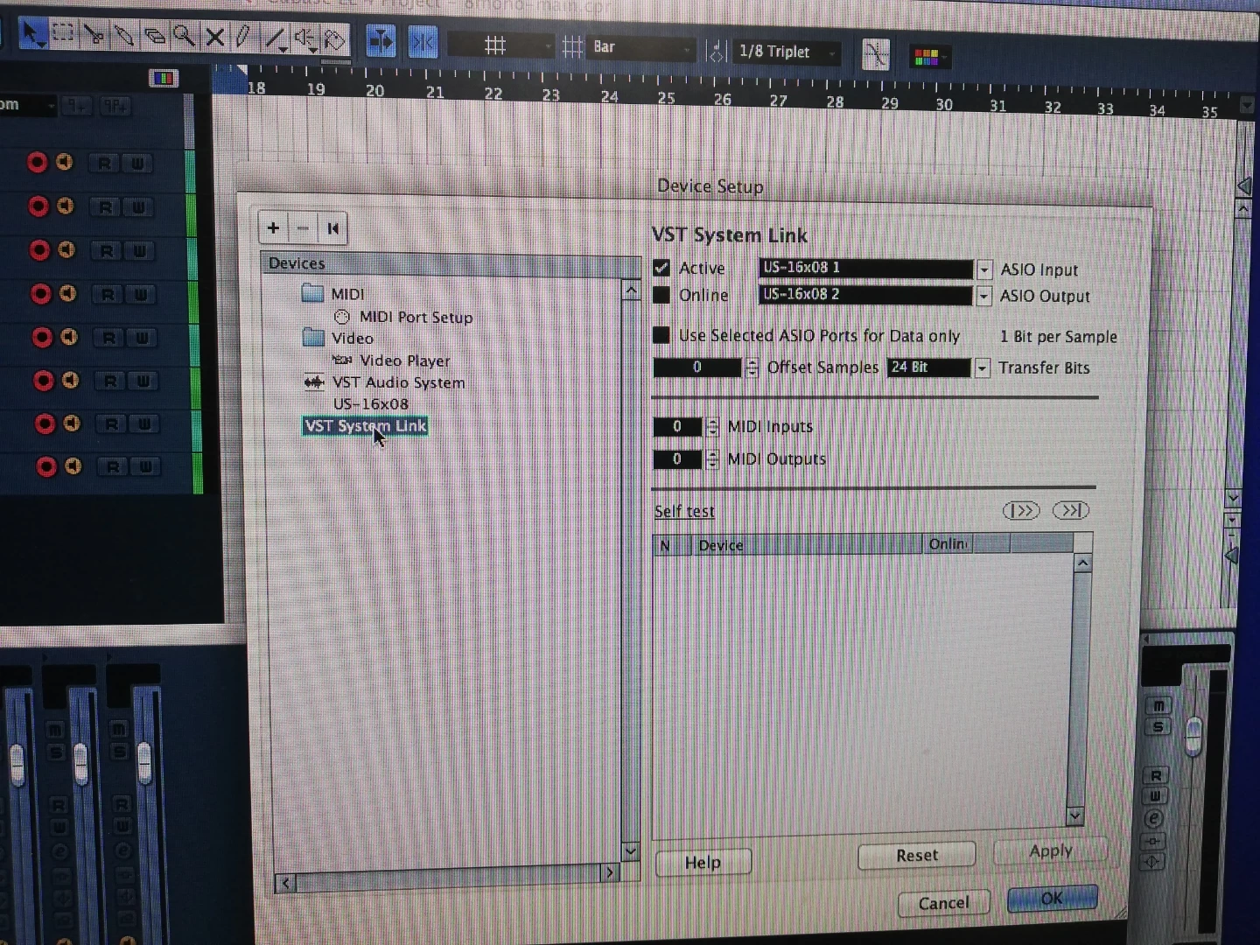
Task: Select the Split scissors tool
Action: [x=94, y=35]
